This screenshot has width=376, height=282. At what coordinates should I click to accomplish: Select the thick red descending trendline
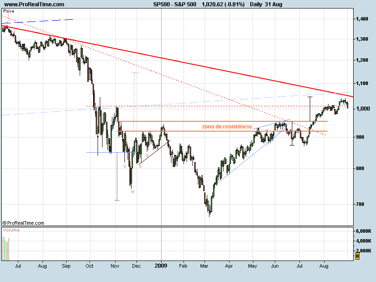click(x=177, y=61)
